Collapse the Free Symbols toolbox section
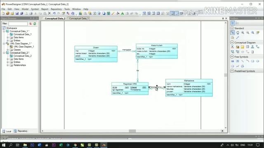Image resolution: width=264 pixels, height=148 pixels. 232,57
